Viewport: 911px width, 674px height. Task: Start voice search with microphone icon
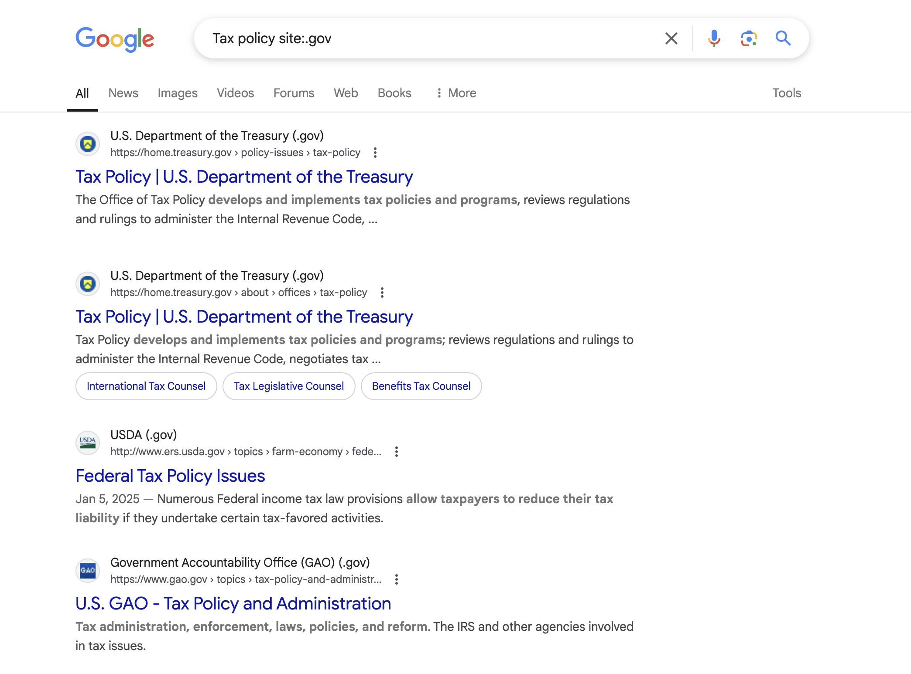point(714,38)
